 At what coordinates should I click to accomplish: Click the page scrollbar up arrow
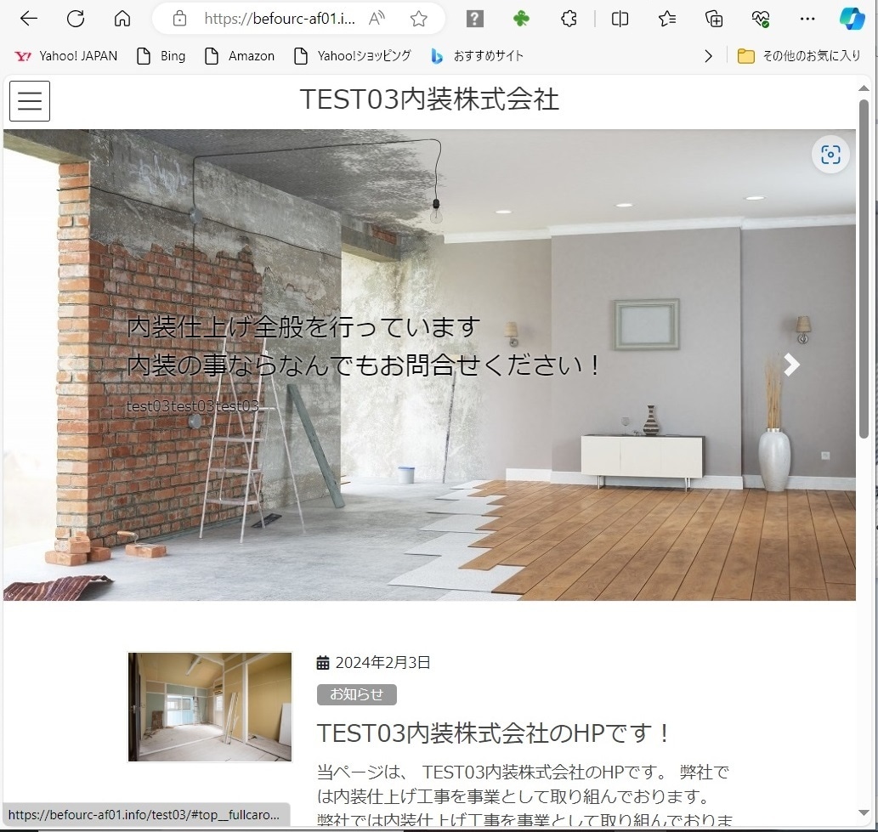(x=864, y=88)
